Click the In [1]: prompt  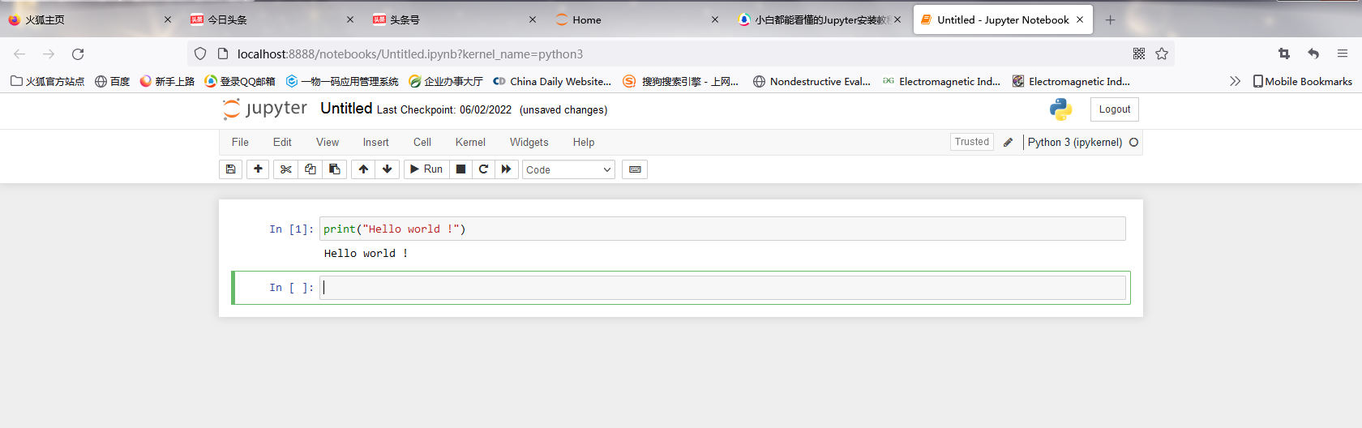[291, 229]
